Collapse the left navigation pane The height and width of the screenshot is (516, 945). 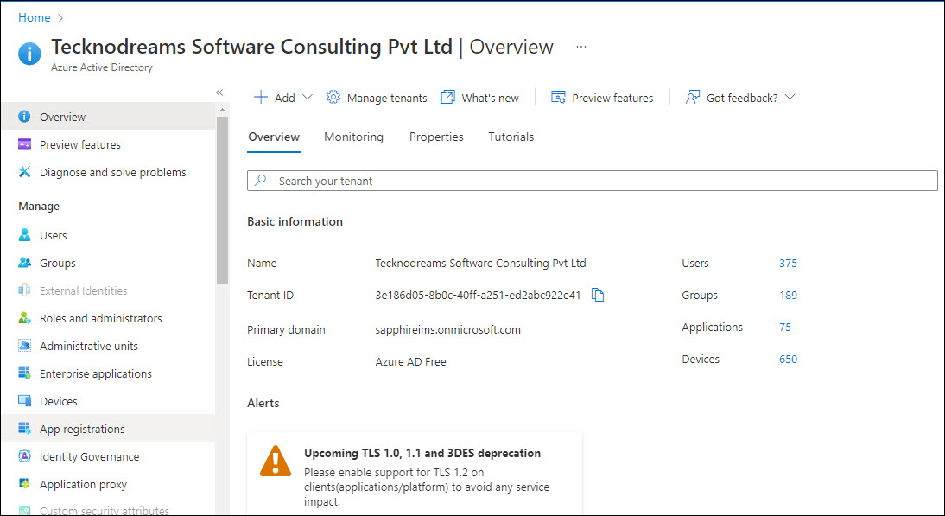(219, 92)
